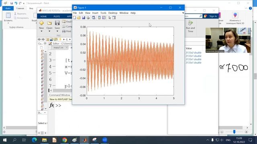Open Edit menu in Figure 1
The width and height of the screenshot is (257, 144).
[x=81, y=13]
